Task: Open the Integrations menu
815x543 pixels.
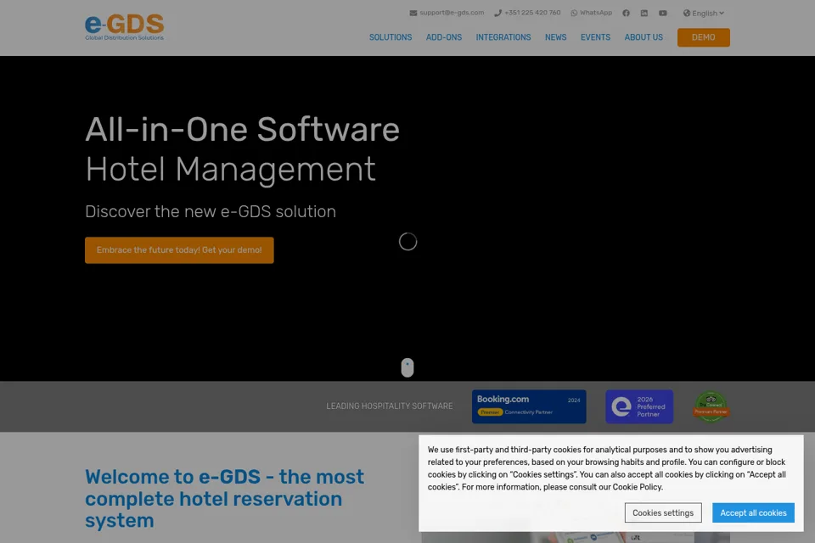Action: pos(503,37)
